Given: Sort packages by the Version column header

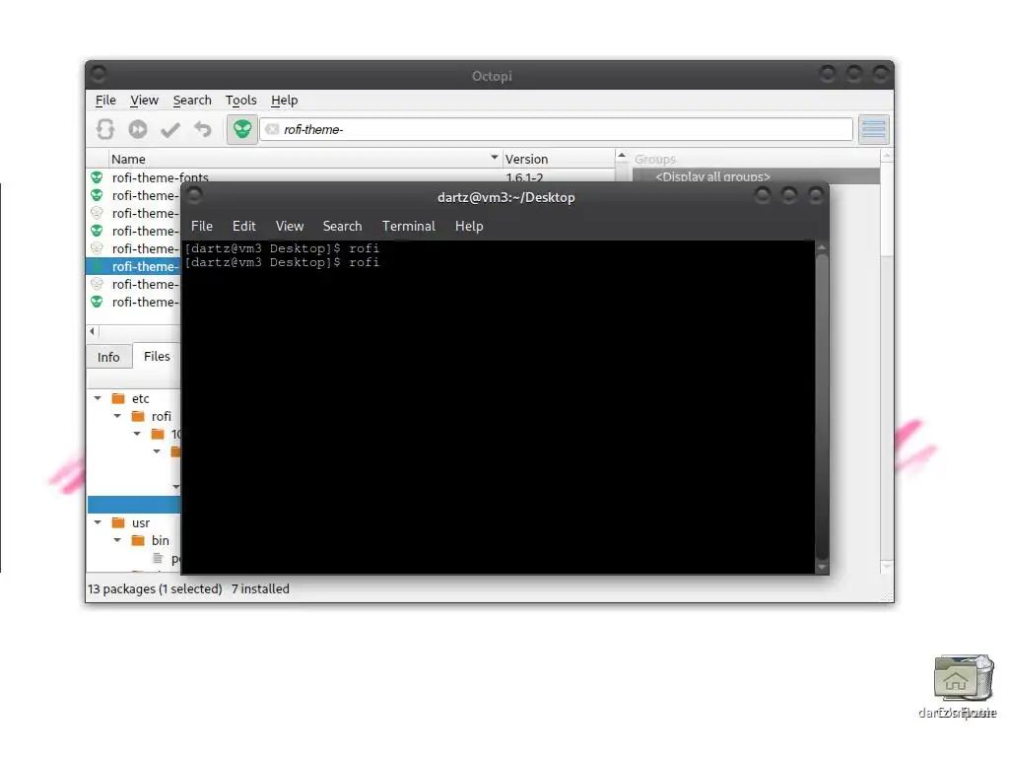Looking at the screenshot, I should point(559,159).
